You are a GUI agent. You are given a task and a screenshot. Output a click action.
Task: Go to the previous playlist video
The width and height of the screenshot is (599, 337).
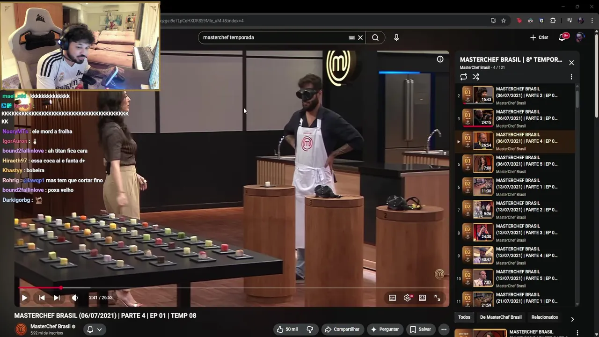pyautogui.click(x=42, y=298)
